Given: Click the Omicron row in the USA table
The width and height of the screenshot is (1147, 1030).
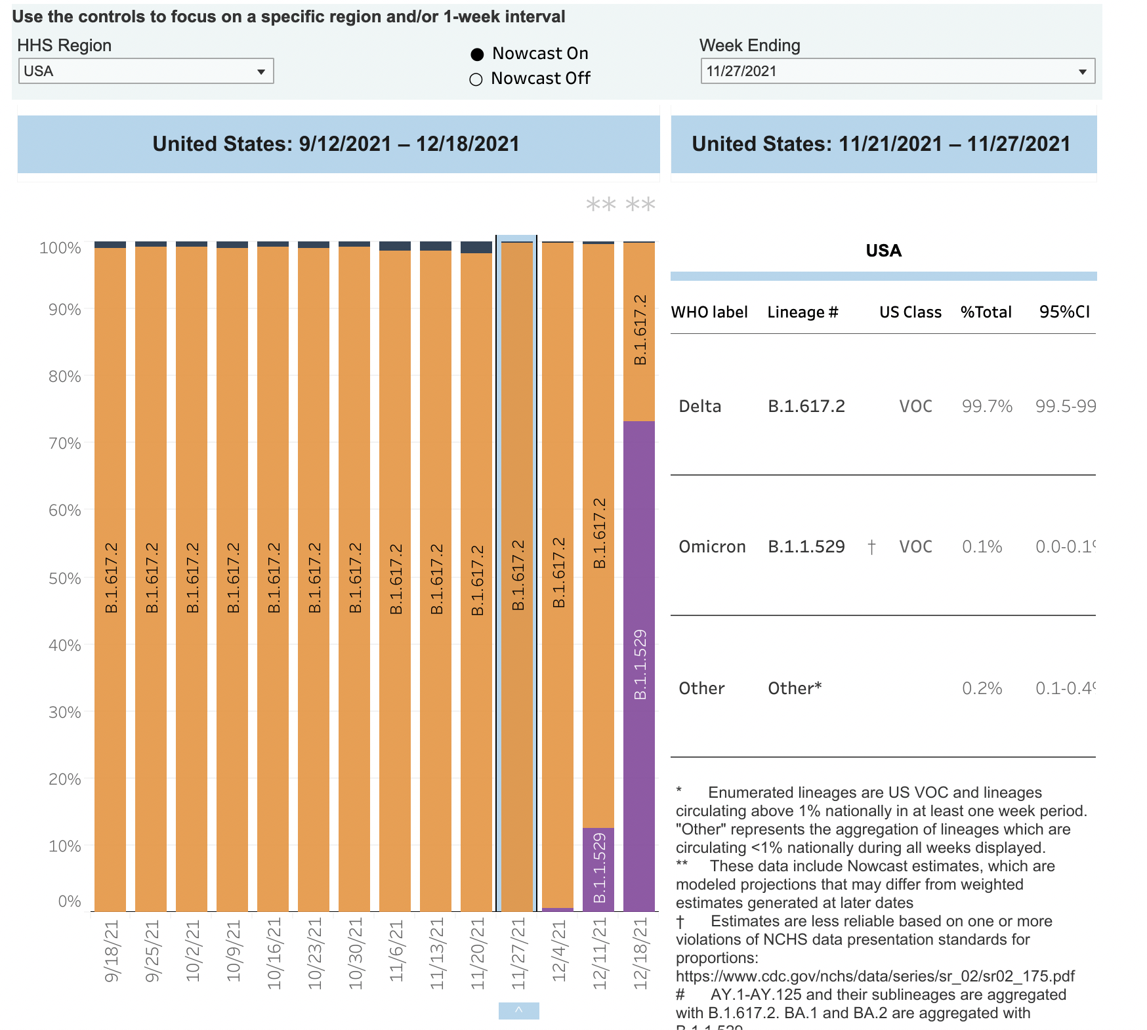Looking at the screenshot, I should 853,546.
